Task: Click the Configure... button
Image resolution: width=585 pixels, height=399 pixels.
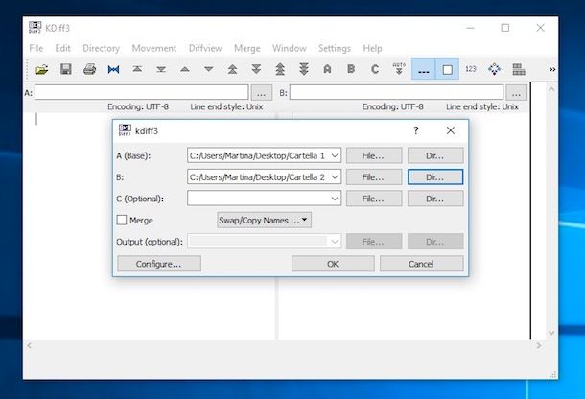Action: pos(159,264)
